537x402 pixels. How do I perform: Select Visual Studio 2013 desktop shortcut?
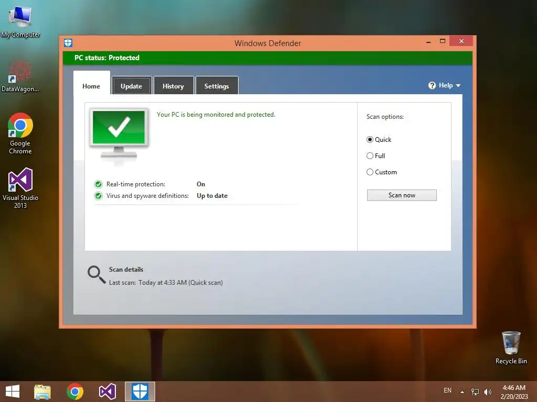coord(20,188)
